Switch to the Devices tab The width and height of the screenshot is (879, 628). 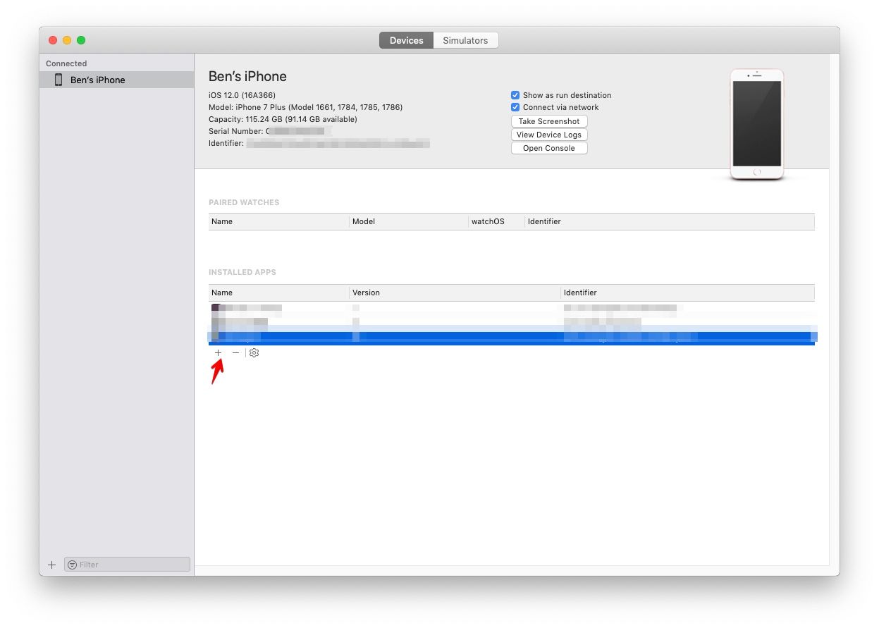[x=407, y=40]
